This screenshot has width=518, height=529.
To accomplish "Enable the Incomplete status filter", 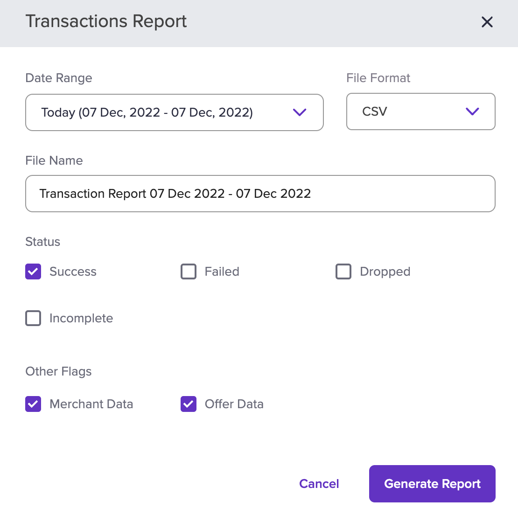I will click(x=33, y=318).
